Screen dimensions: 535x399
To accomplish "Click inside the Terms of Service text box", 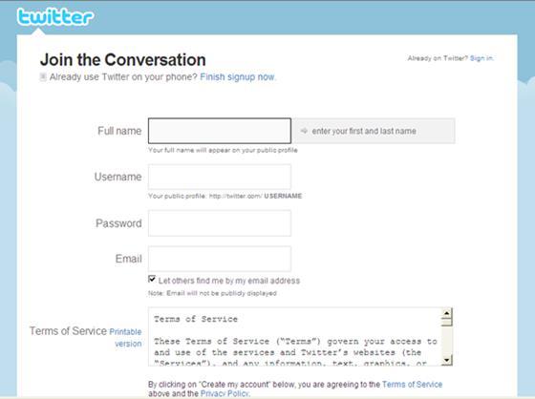I will point(295,337).
